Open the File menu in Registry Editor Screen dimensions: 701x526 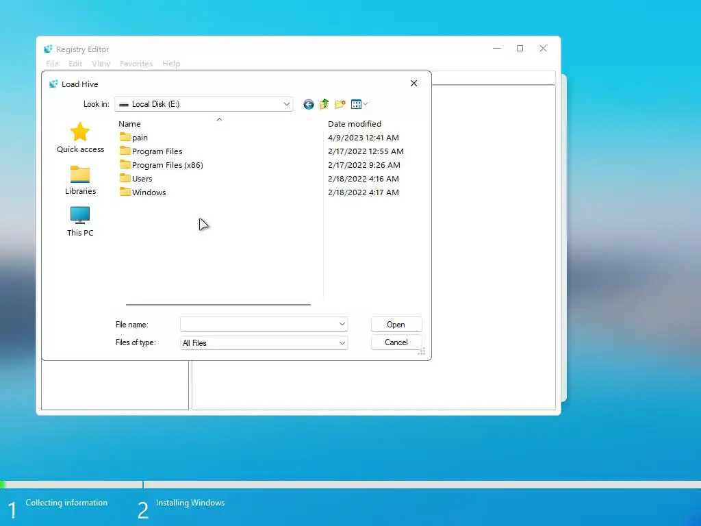[52, 64]
